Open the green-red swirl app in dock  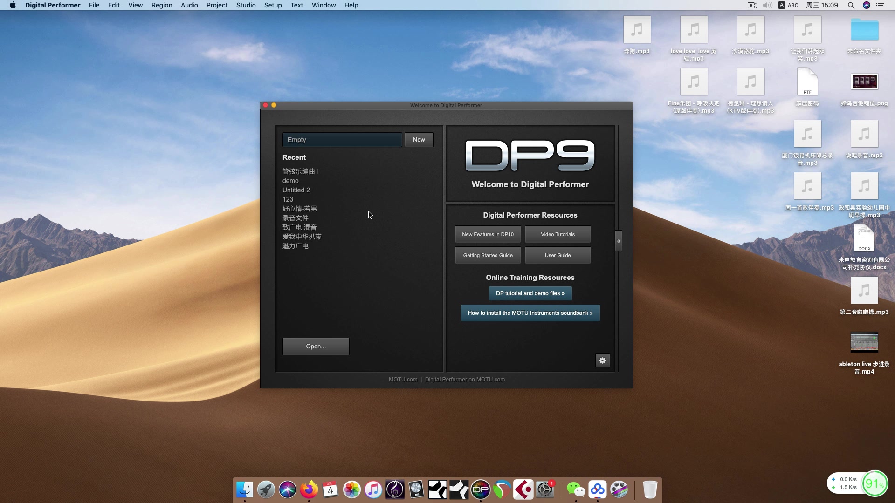pyautogui.click(x=502, y=489)
